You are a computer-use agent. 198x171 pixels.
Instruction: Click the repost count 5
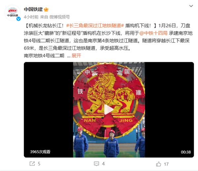[x=39, y=164]
